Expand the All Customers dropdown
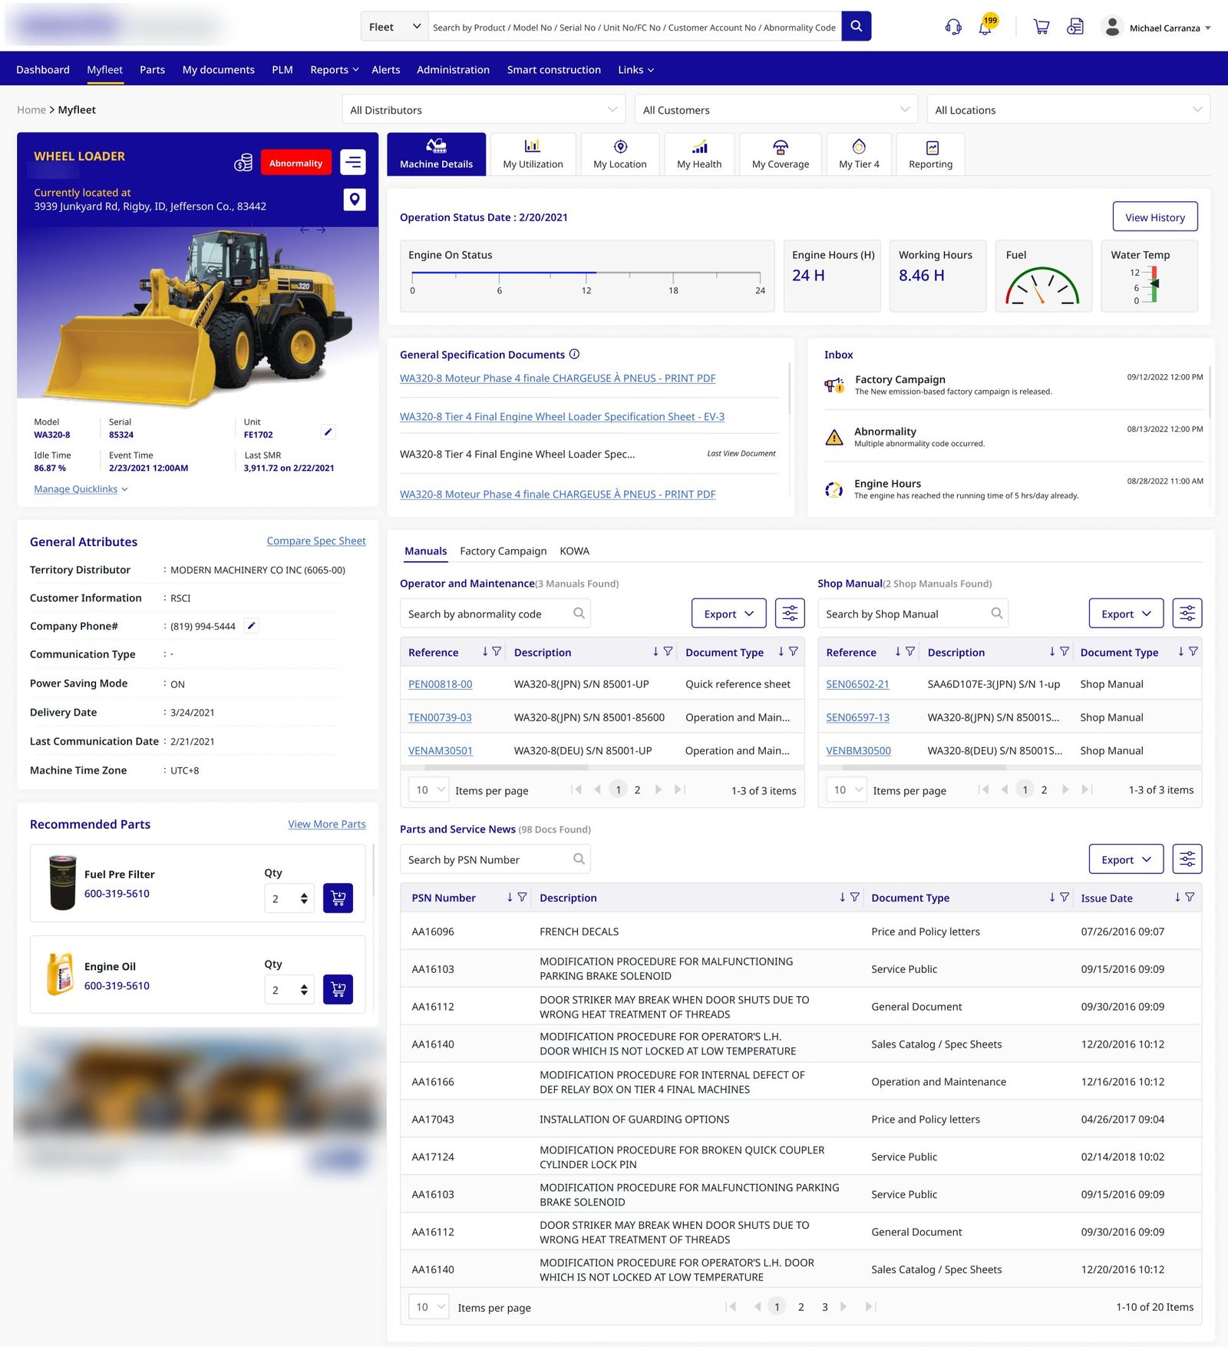 (x=776, y=110)
